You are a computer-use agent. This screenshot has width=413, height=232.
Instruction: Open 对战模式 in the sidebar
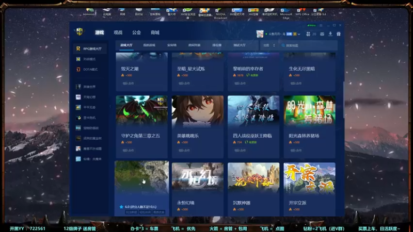click(x=90, y=59)
